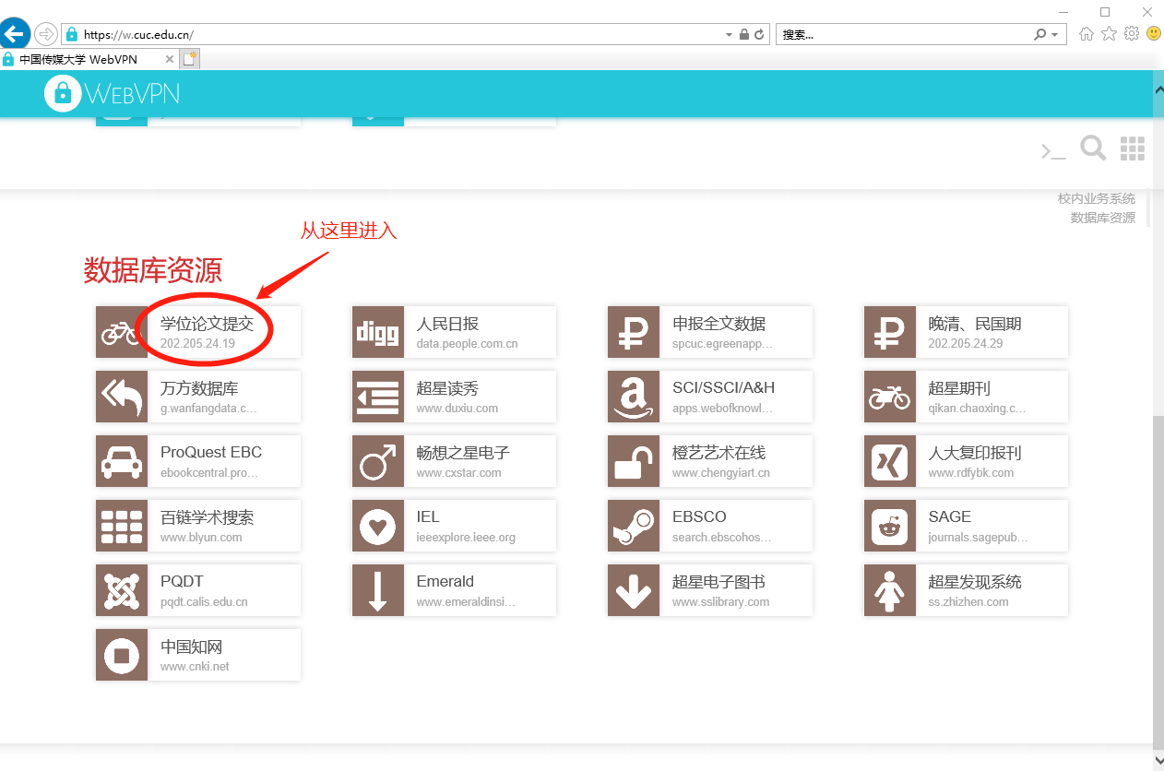Click the pqdt.calis.edu.cn URL text
Viewport: 1164px width, 771px height.
(204, 602)
